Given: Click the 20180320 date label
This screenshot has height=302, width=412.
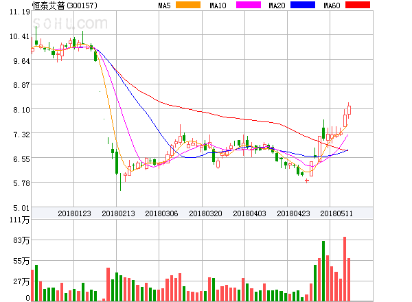Looking at the screenshot, I should [205, 213].
